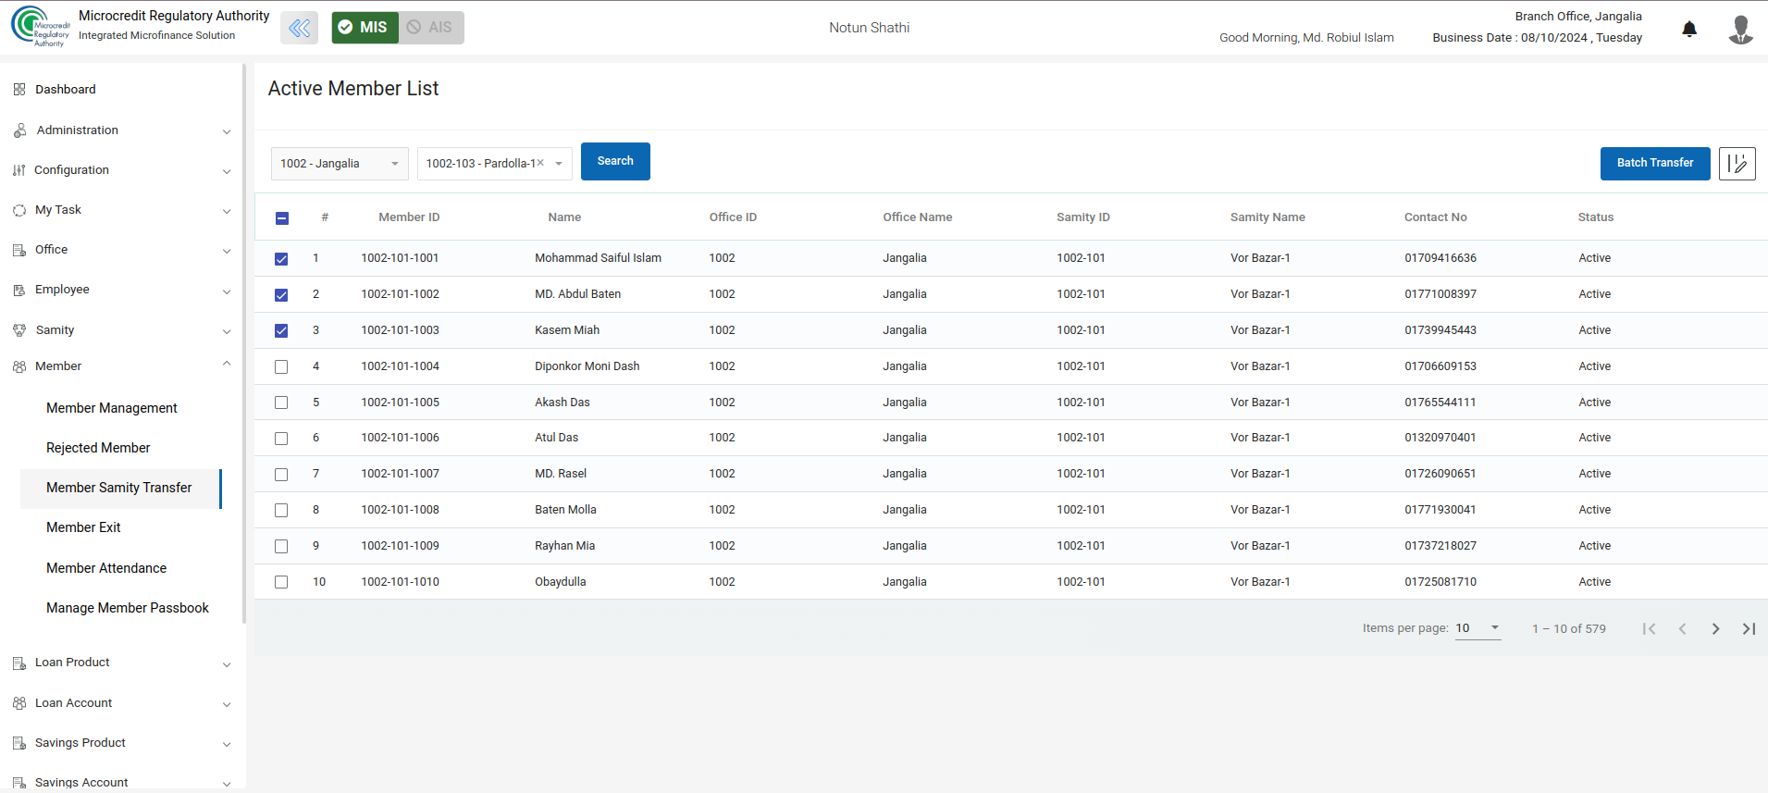Screen dimensions: 1768x793
Task: Click contact number 01709416636
Action: pos(1440,258)
